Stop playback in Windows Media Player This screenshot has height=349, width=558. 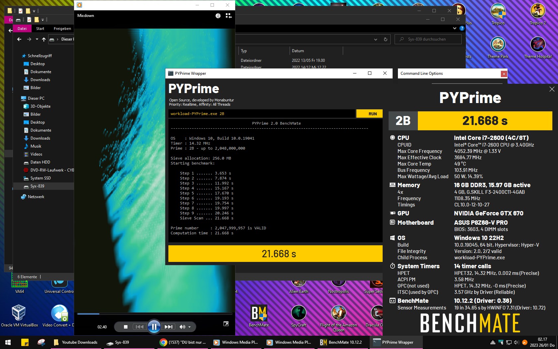tap(126, 327)
